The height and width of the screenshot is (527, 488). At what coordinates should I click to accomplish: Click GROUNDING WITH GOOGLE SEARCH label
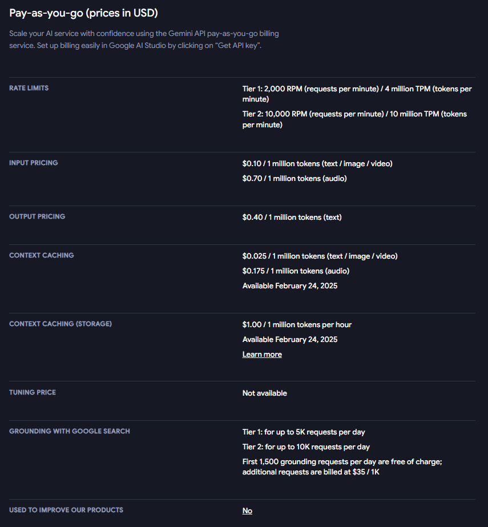pos(70,431)
